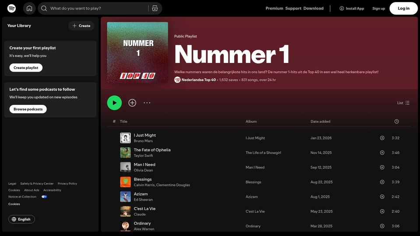This screenshot has height=236, width=420.
Task: Focus the 'What do you want to play?' field
Action: (98, 8)
